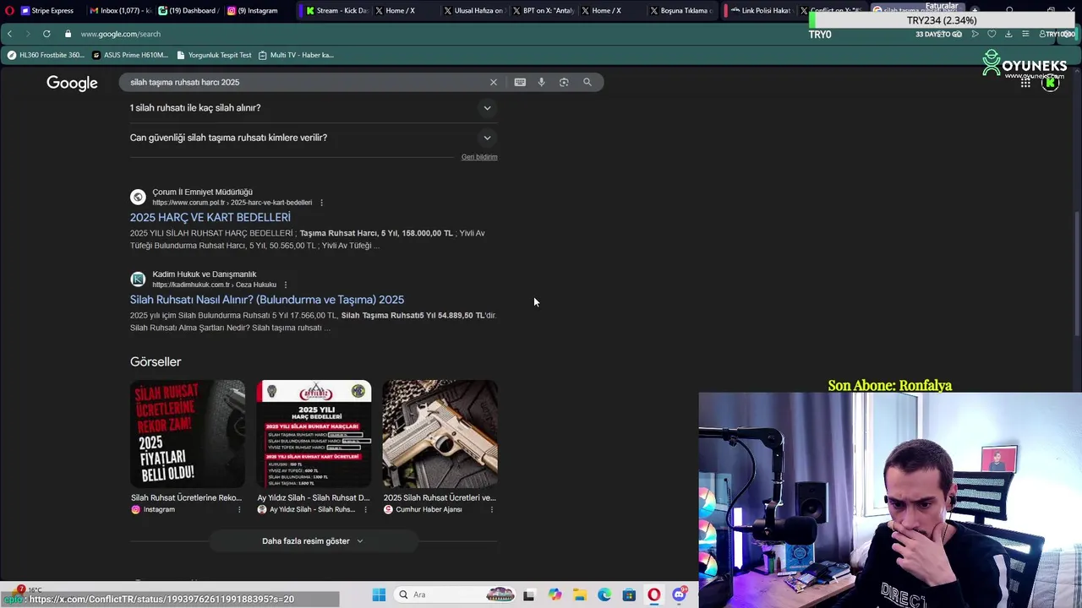Viewport: 1082px width, 608px height.
Task: Open Copilot from the taskbar
Action: coord(555,594)
